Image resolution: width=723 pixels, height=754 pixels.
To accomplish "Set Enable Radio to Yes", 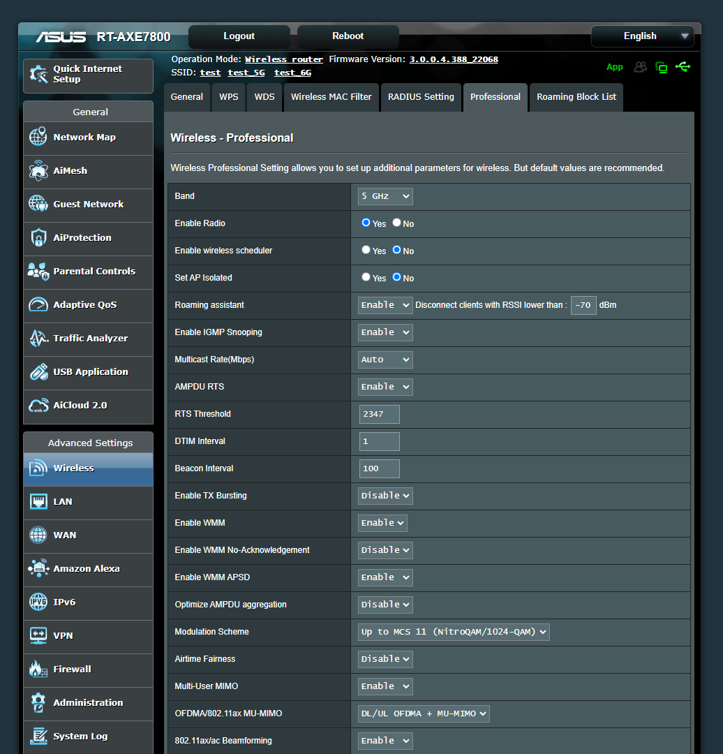I will (x=366, y=223).
